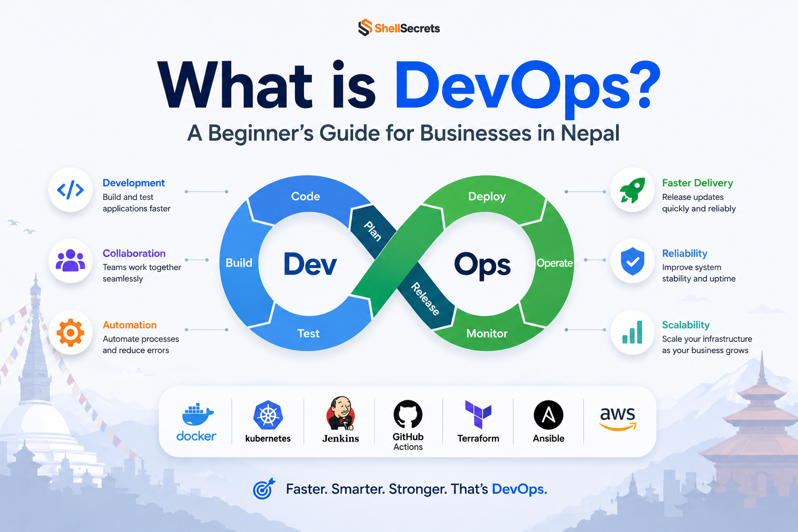The height and width of the screenshot is (532, 798).
Task: Select the Deploy segment of the loop
Action: (487, 196)
